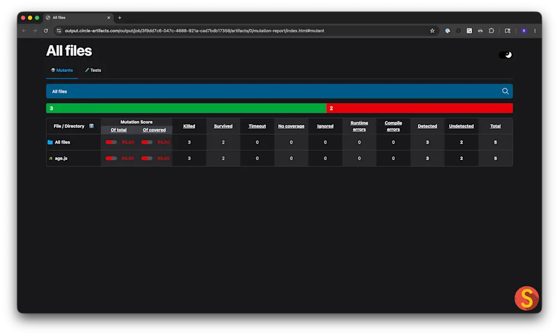Viewport: 559px width, 336px height.
Task: Sort the table by Compile errors column
Action: click(393, 126)
